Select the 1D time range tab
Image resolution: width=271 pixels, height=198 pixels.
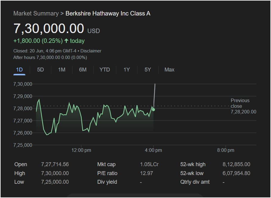tap(19, 70)
